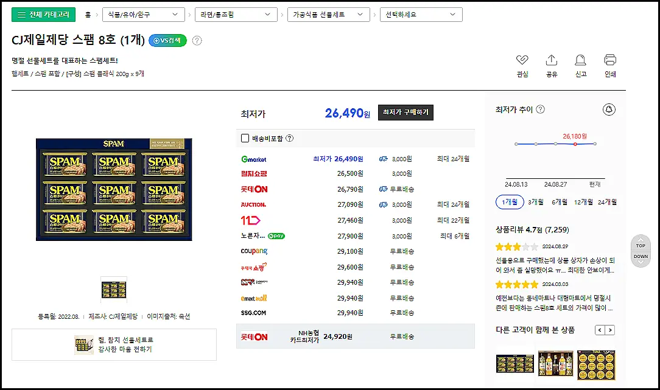Open the 식품/유아/완구 category dropdown
The height and width of the screenshot is (390, 660).
point(142,14)
